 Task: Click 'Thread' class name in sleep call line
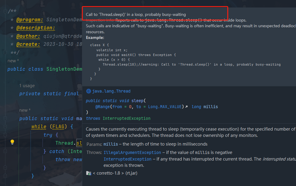(x=64, y=143)
